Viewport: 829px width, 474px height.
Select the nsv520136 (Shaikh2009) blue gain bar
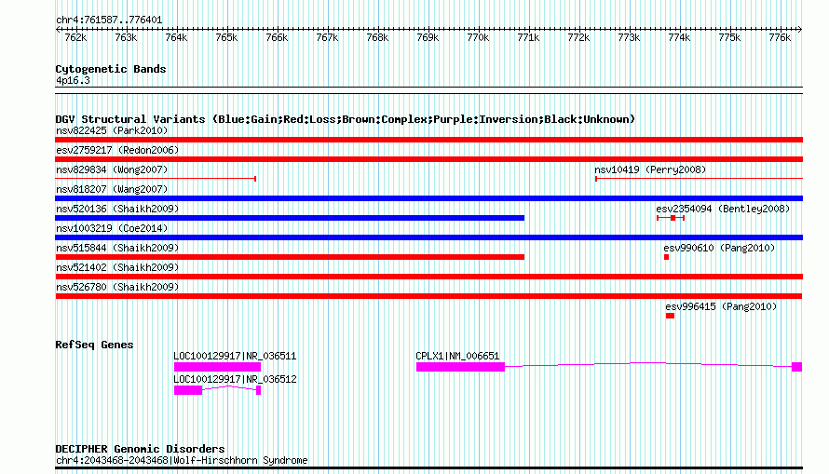[290, 218]
